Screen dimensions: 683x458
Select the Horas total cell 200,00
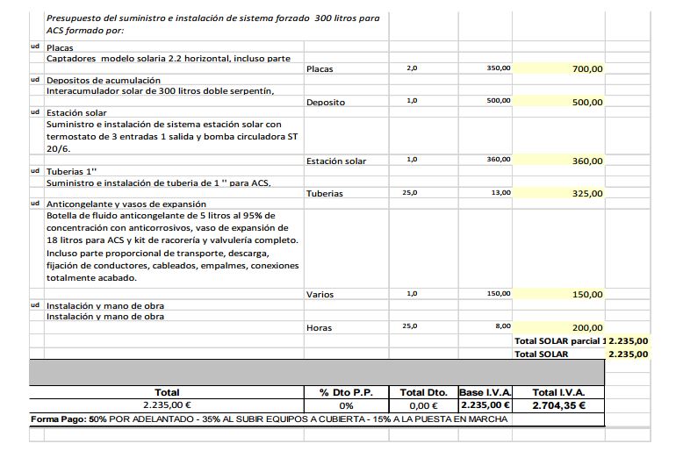[558, 327]
